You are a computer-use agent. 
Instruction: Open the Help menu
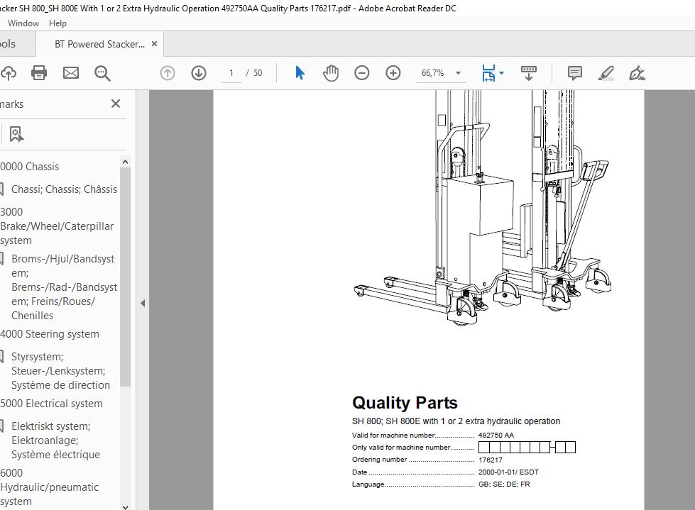coord(58,23)
